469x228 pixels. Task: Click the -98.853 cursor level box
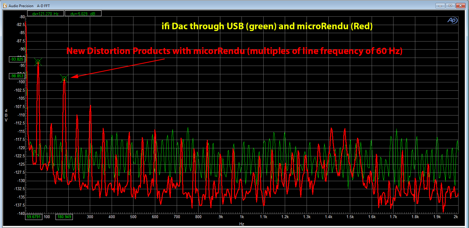point(17,76)
